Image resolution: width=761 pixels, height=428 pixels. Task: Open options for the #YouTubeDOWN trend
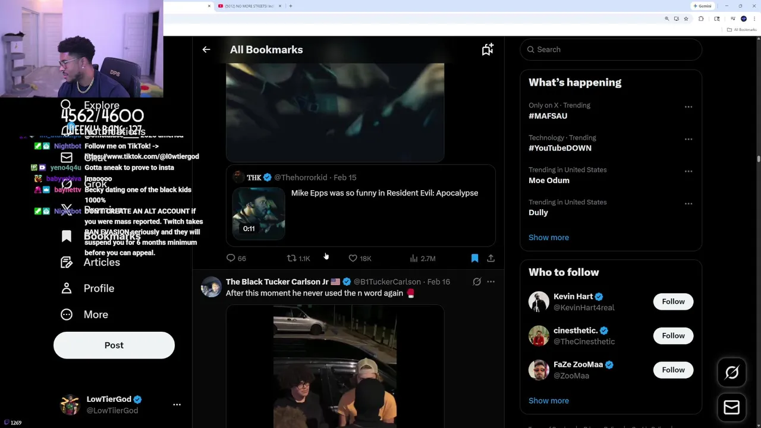pyautogui.click(x=688, y=139)
